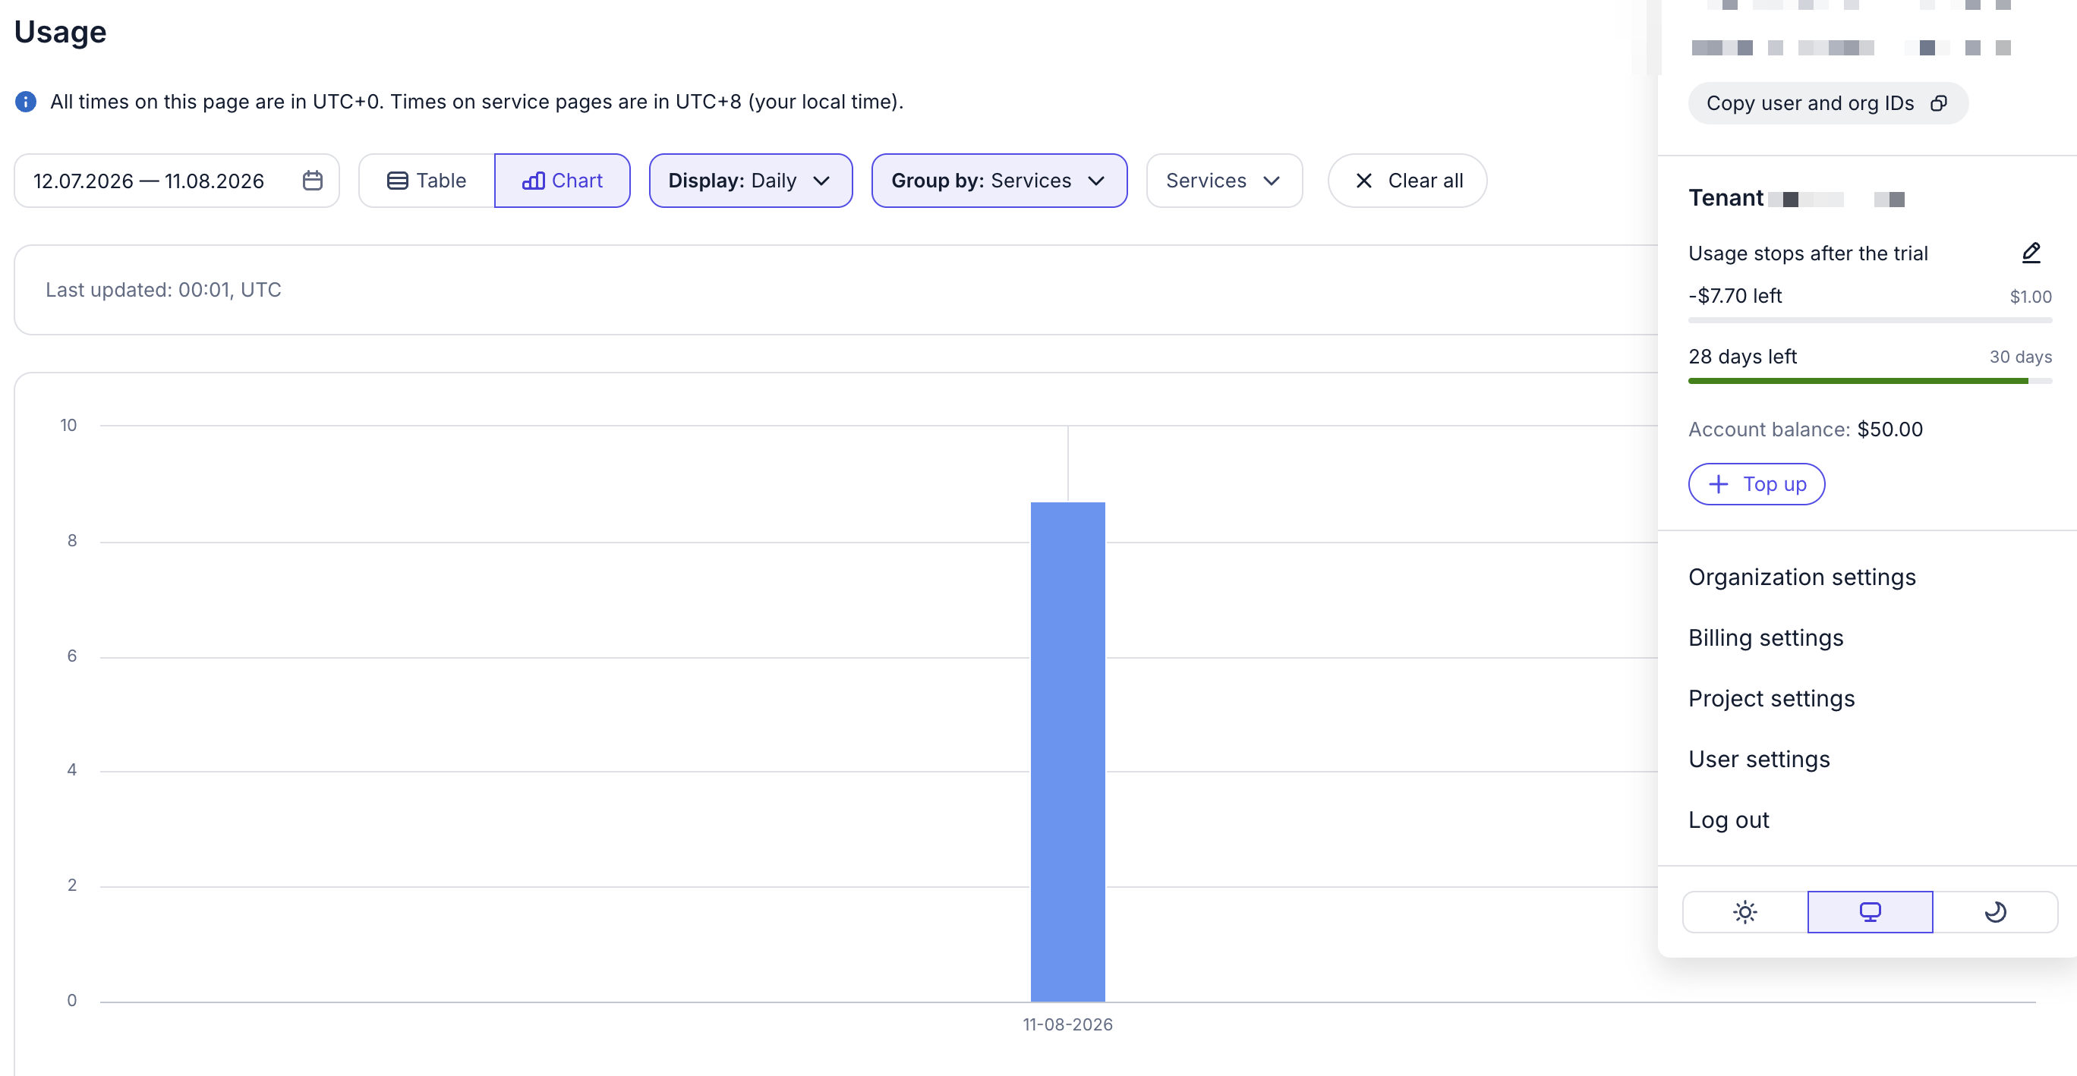Switch to dark theme moon icon
The width and height of the screenshot is (2077, 1076).
pyautogui.click(x=1995, y=911)
